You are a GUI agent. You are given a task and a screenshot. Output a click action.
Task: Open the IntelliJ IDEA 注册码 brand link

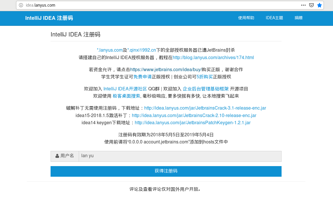[49, 18]
